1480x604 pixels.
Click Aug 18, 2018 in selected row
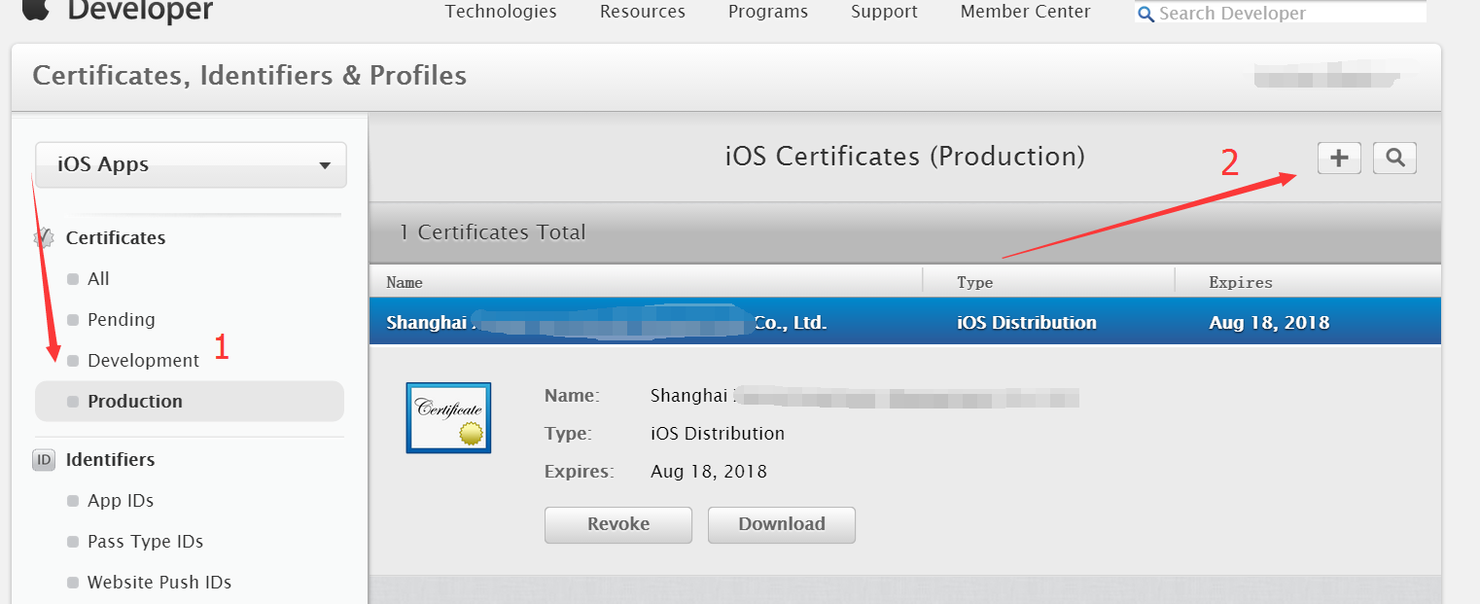(x=1269, y=322)
